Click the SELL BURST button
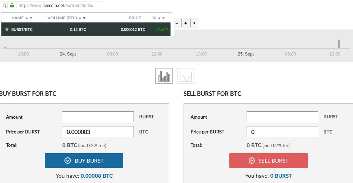The width and height of the screenshot is (353, 183). pyautogui.click(x=268, y=161)
